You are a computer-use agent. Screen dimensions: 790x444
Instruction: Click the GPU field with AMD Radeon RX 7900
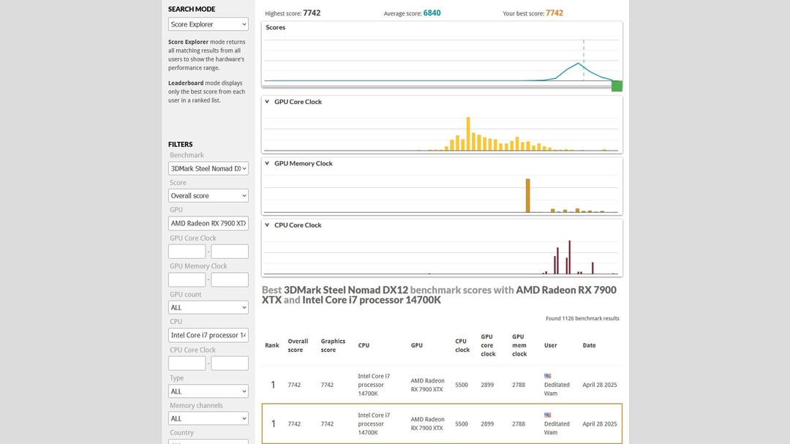click(x=208, y=223)
